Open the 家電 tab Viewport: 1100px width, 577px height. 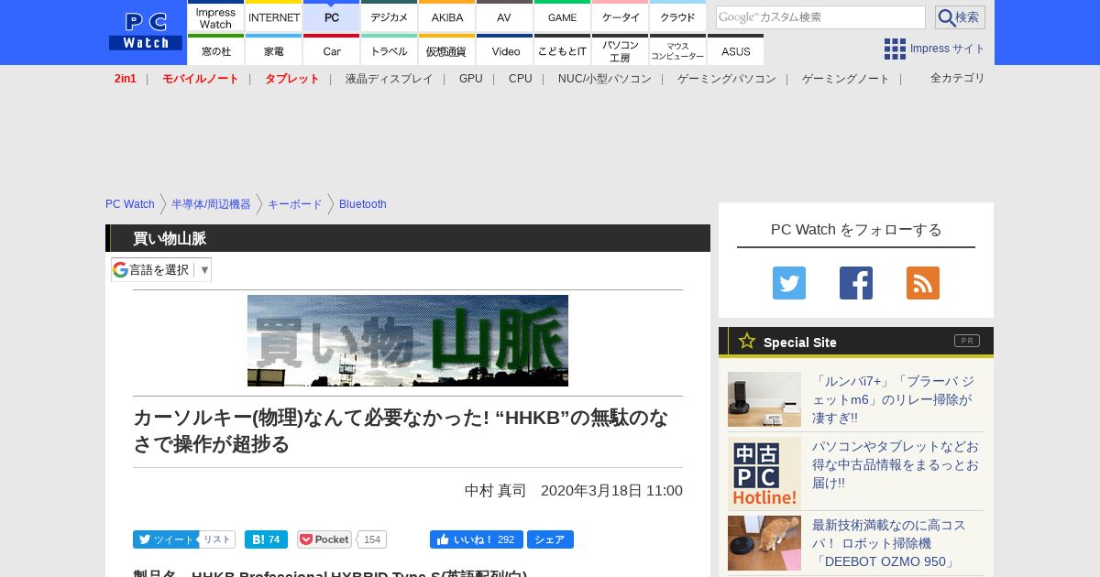tap(274, 50)
